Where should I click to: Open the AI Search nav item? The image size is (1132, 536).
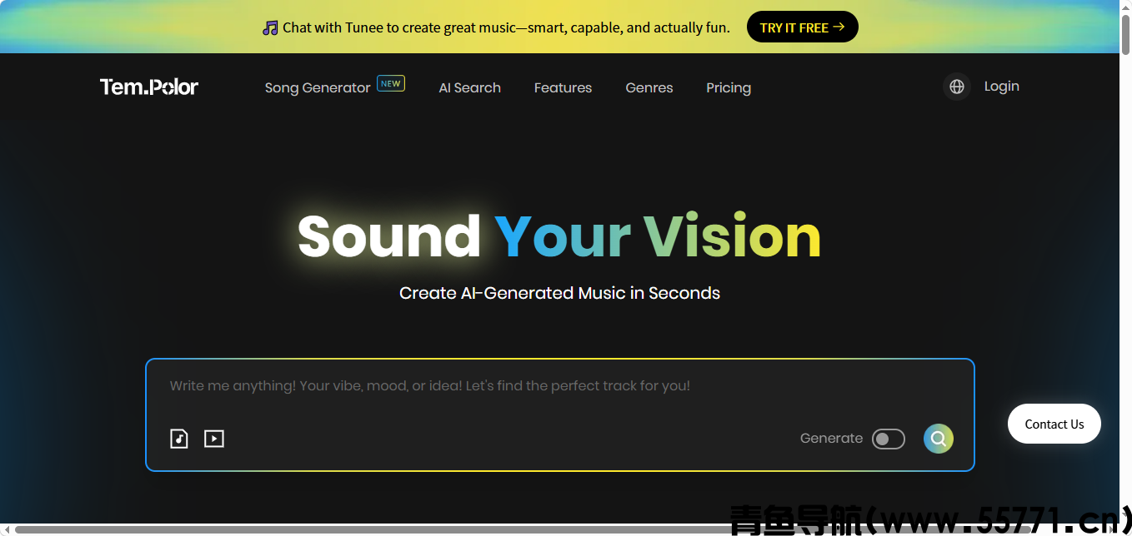[470, 87]
